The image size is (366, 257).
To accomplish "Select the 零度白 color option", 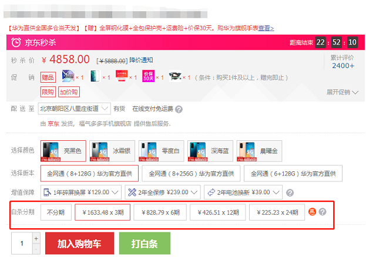I will 162,151.
